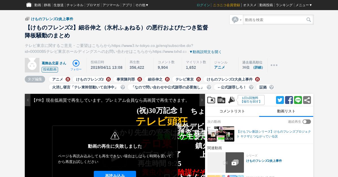
Task: Click the ログイン link
Action: point(203,5)
